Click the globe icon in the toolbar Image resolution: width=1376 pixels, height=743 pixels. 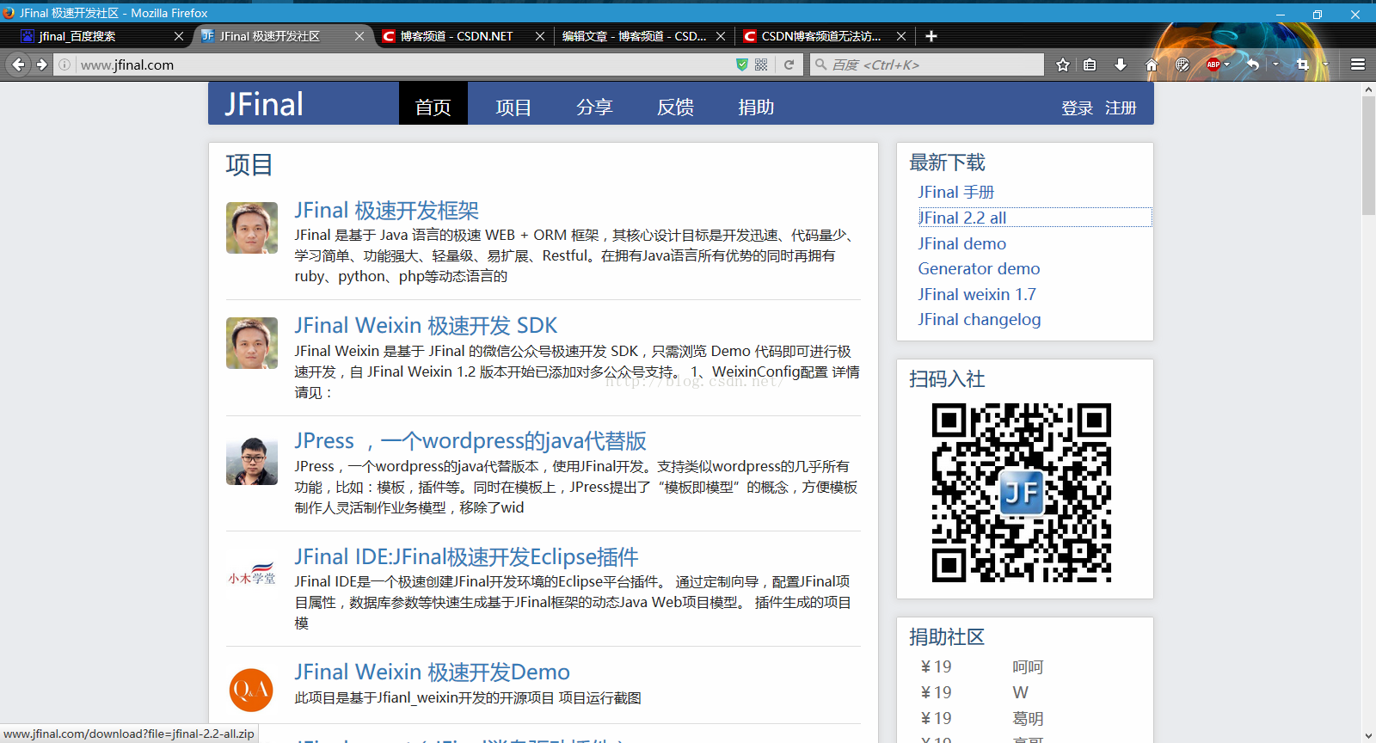coord(1182,64)
